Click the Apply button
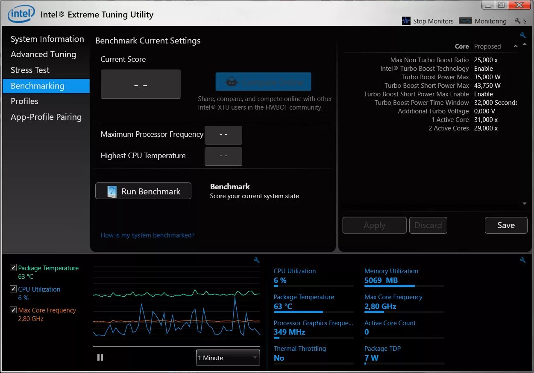Screen dimensions: 534x373 point(374,225)
